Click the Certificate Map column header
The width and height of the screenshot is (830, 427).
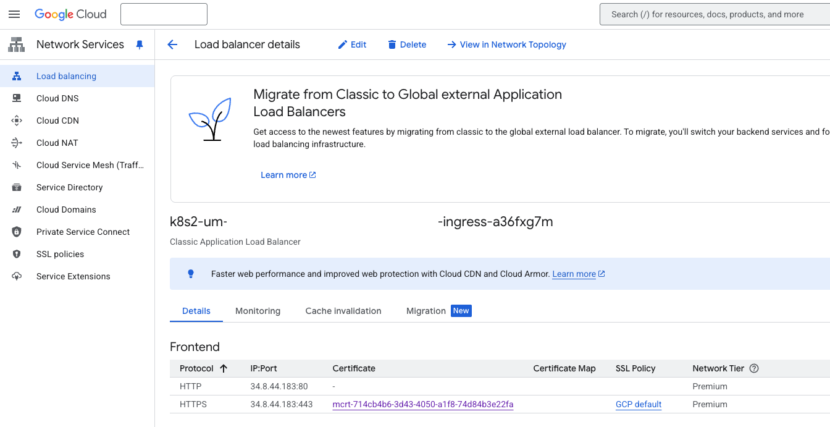[564, 368]
